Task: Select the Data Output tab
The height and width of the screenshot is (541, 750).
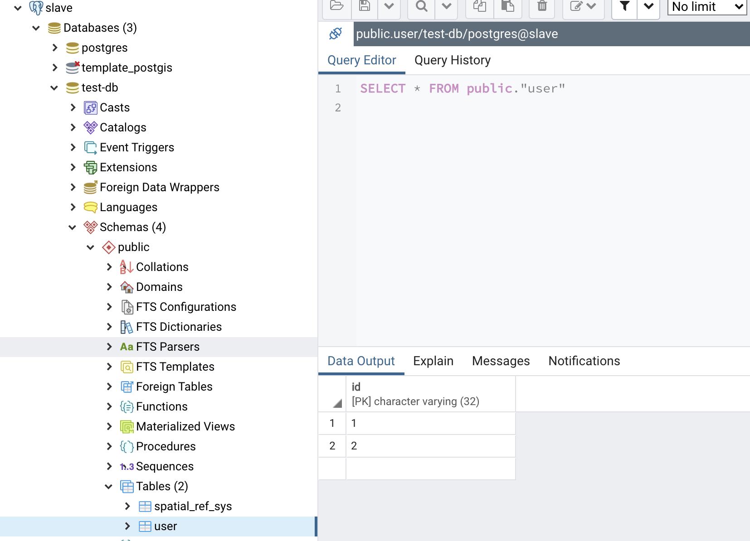Action: pos(361,361)
